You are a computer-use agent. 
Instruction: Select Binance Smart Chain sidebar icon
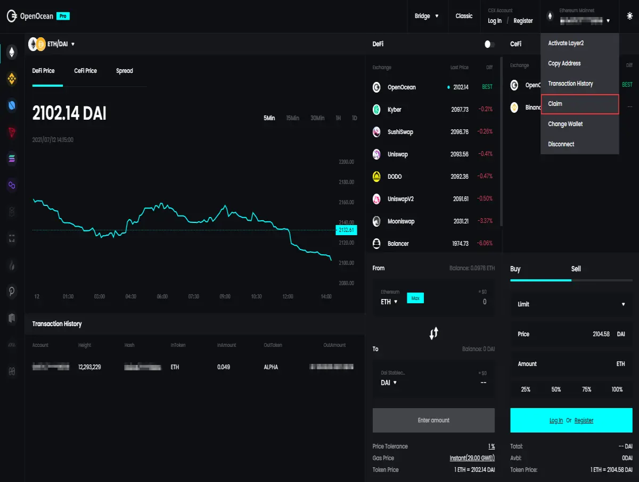pyautogui.click(x=12, y=79)
